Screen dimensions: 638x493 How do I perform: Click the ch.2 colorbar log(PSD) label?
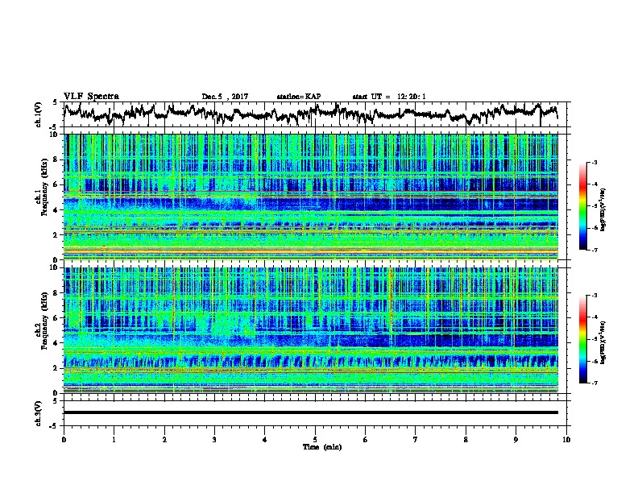[603, 342]
